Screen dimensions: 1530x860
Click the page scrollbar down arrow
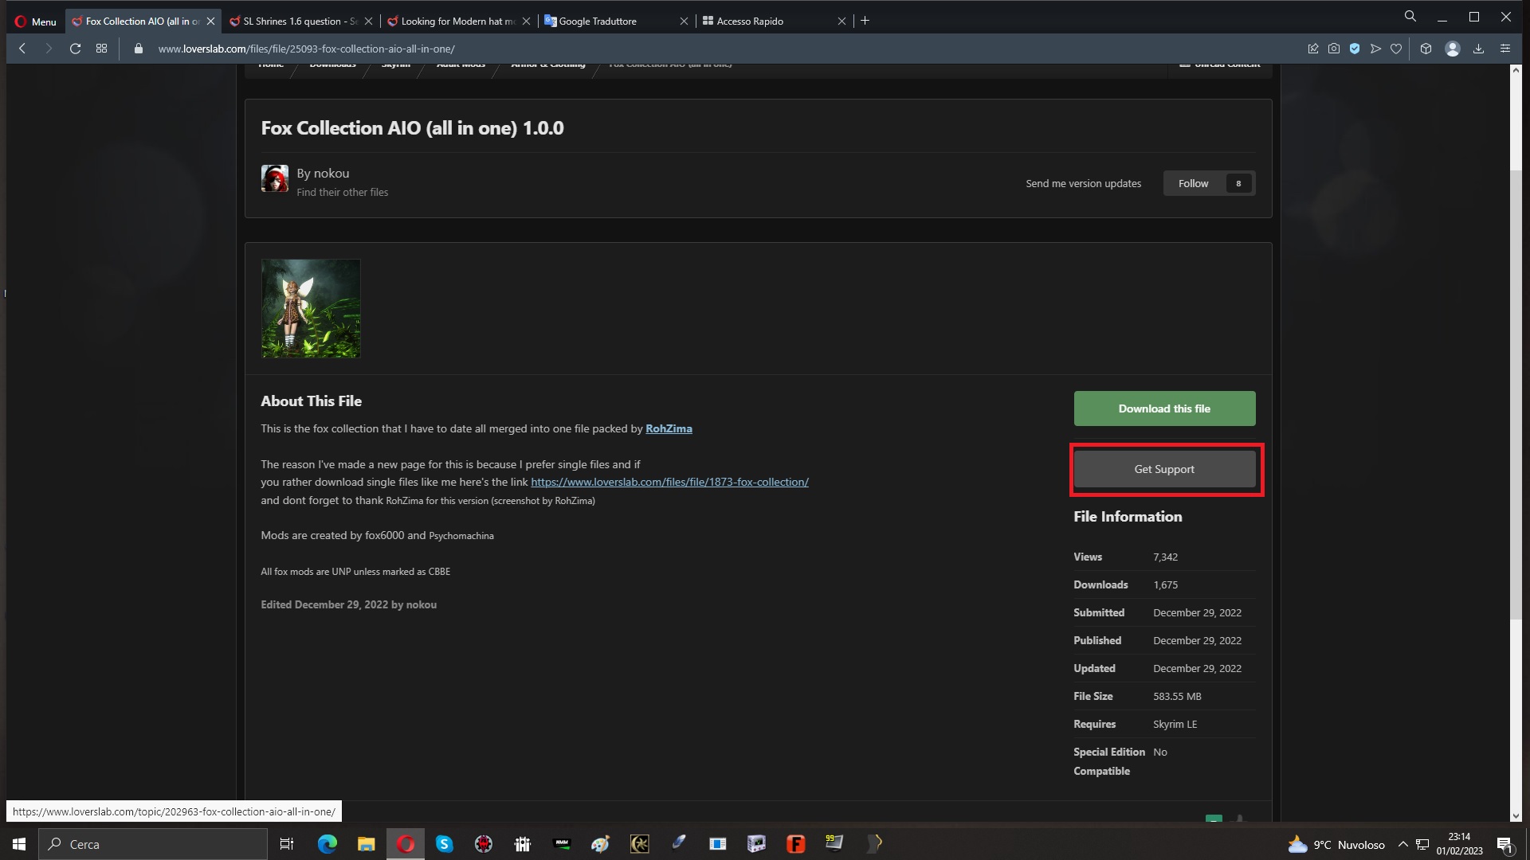pos(1516,815)
